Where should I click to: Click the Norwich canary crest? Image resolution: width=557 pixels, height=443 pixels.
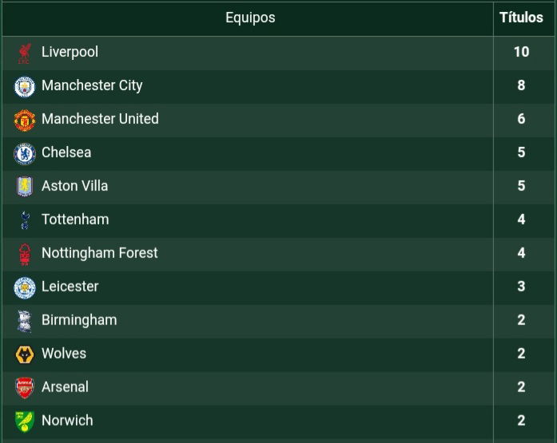pos(25,421)
